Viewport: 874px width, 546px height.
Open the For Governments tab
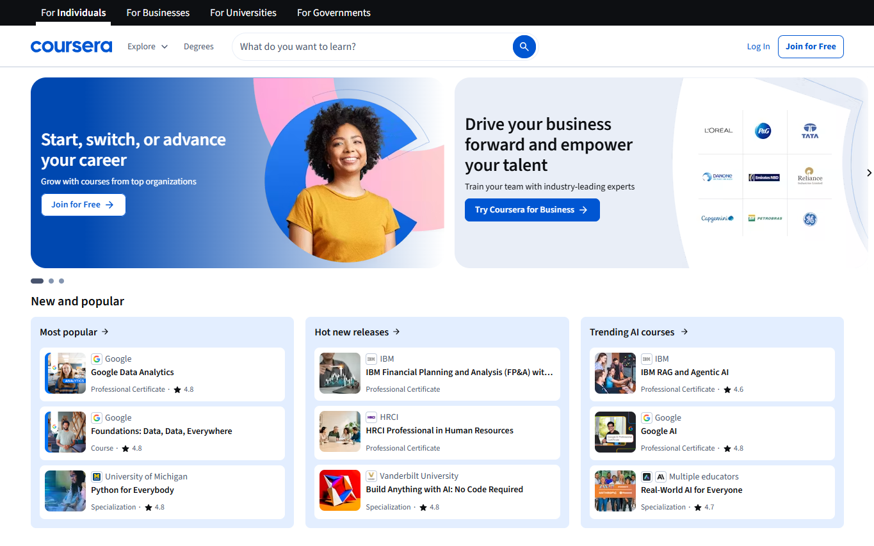pos(334,13)
